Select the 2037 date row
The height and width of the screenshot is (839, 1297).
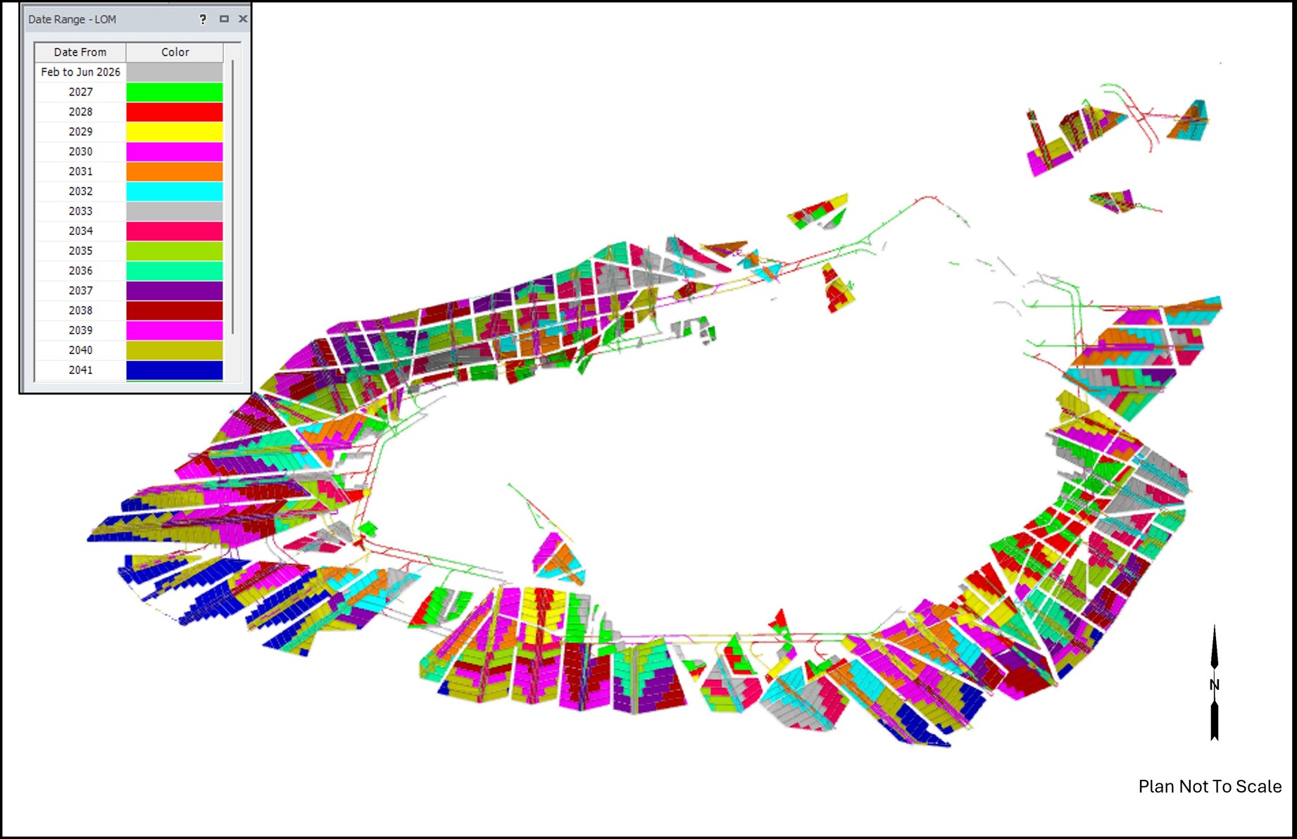129,290
